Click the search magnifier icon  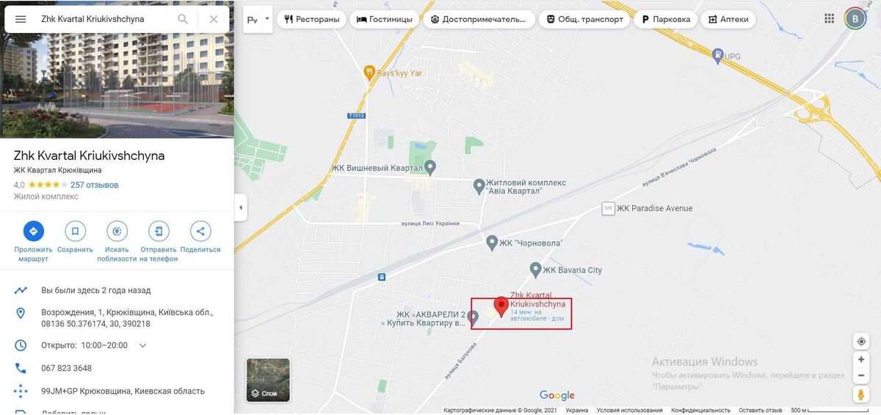183,19
